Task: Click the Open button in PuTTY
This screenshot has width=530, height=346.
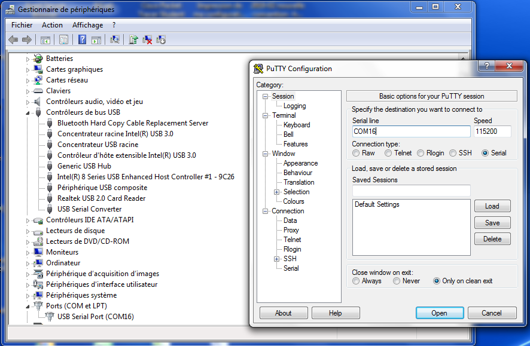Action: pos(440,313)
